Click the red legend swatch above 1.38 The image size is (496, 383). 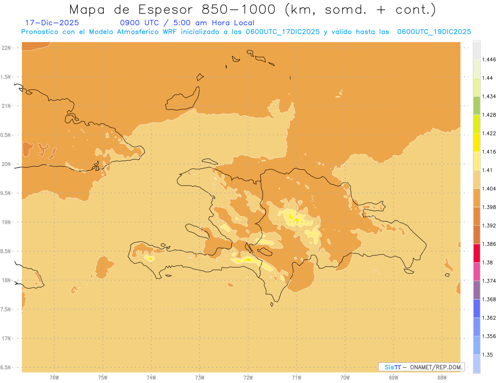pos(477,253)
